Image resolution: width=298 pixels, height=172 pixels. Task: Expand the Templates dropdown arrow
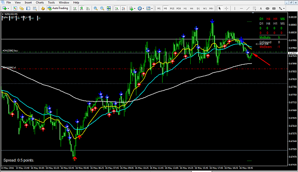[x=152, y=9]
